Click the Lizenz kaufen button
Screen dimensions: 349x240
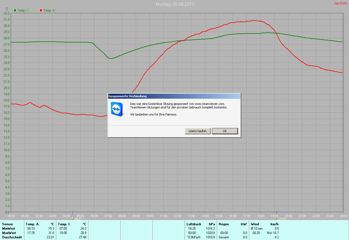tap(198, 131)
